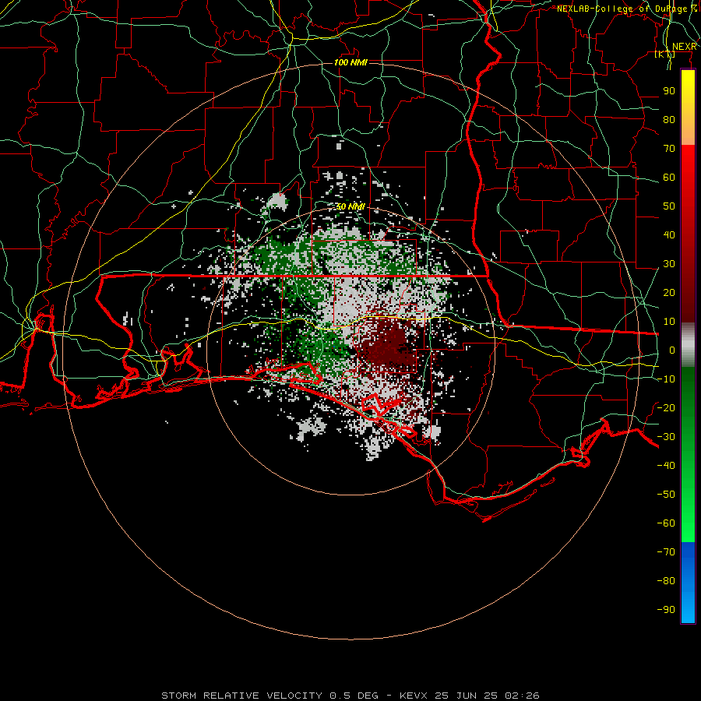This screenshot has width=701, height=701.
Task: Click the 10 value on velocity scale
Action: pos(669,322)
